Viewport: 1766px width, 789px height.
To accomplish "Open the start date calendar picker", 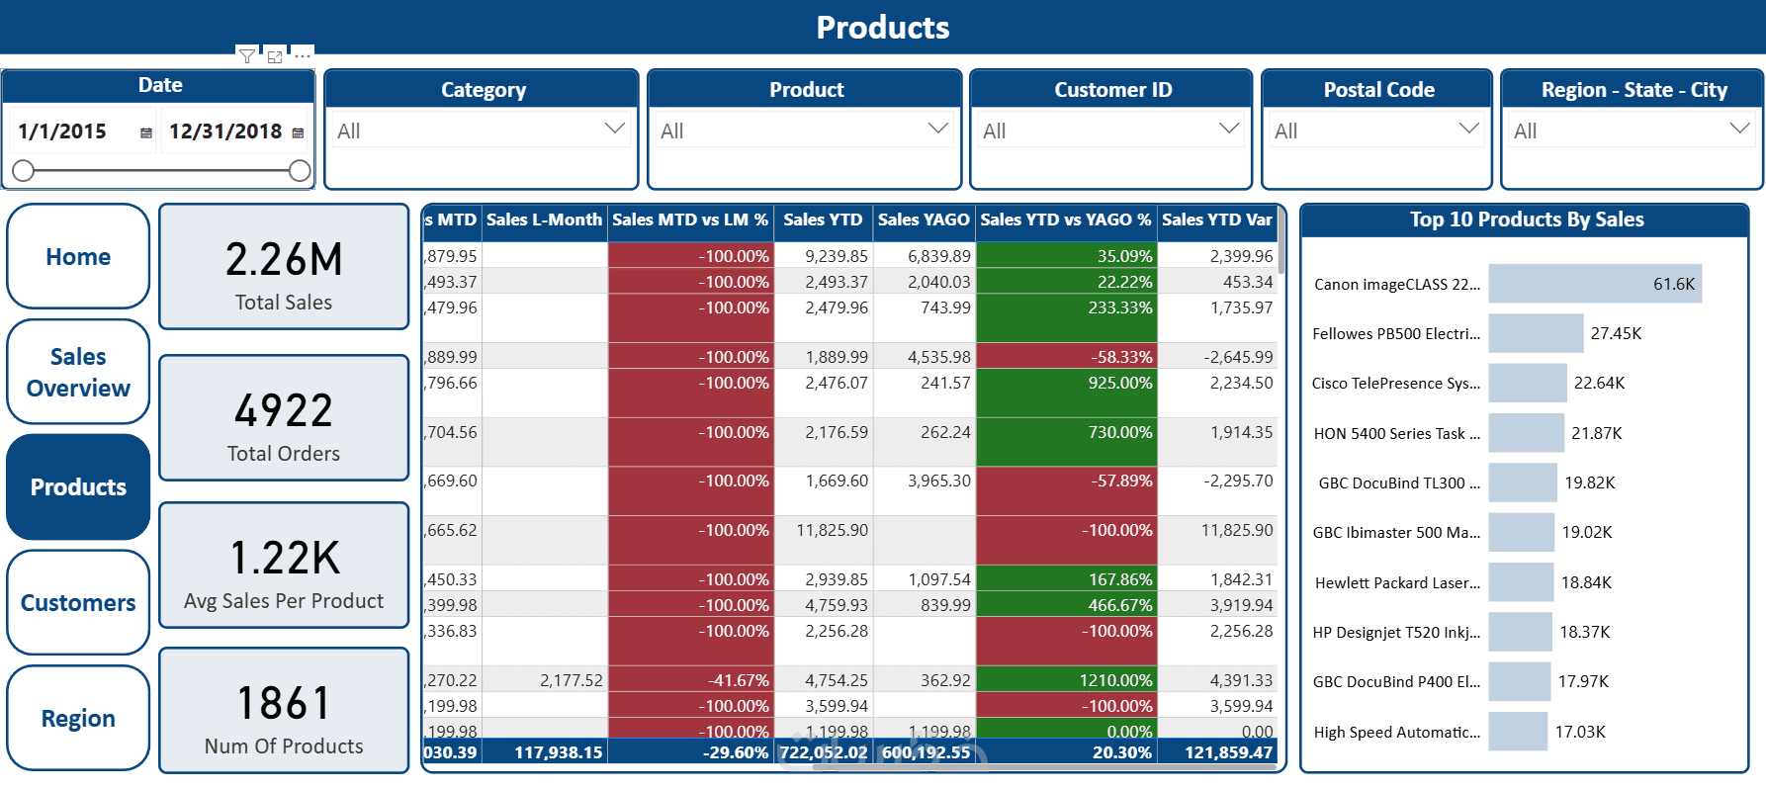I will click(146, 132).
